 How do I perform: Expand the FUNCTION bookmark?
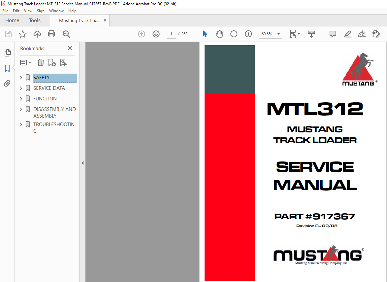[x=21, y=99]
